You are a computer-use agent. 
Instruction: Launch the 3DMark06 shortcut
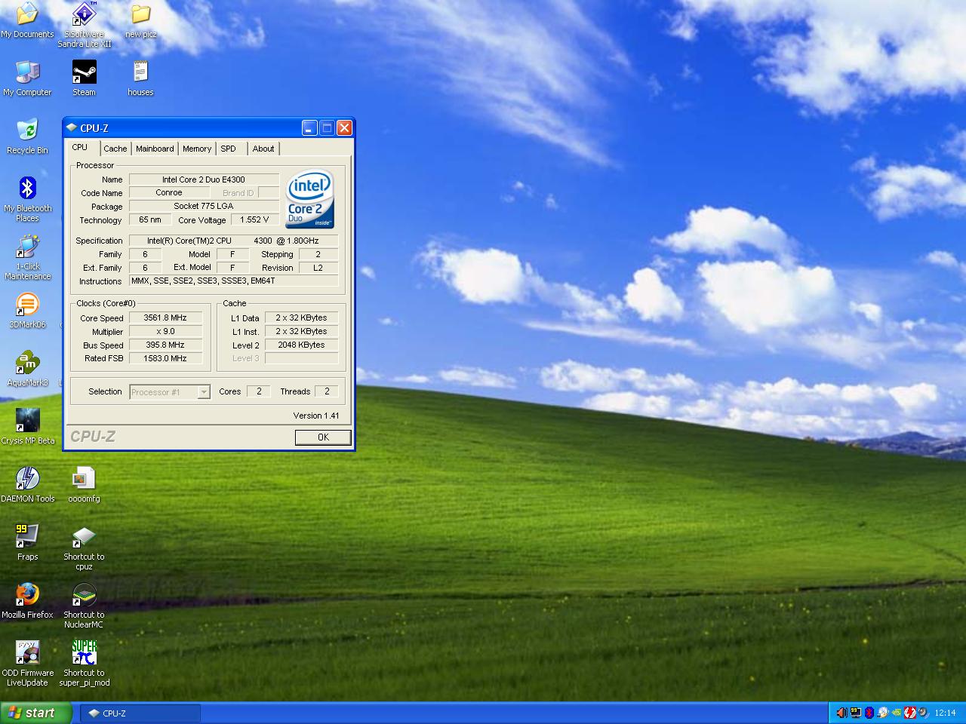coord(27,311)
